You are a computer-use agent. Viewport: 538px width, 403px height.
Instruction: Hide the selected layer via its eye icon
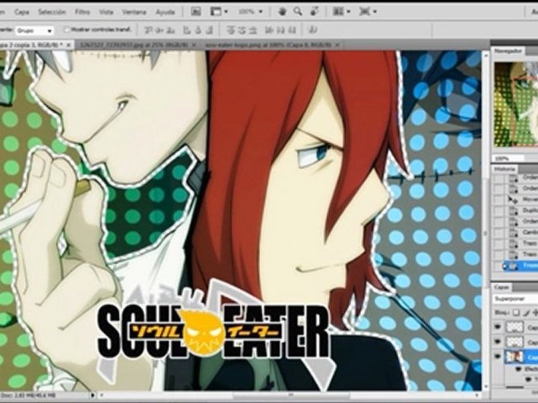(498, 357)
